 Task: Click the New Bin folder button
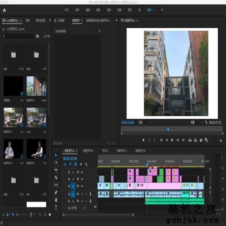click(x=50, y=215)
